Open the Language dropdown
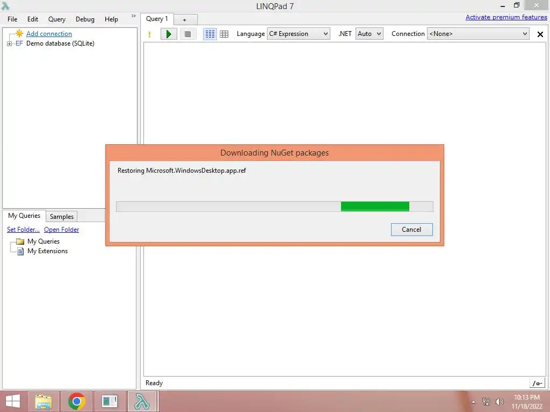The image size is (550, 412). click(x=299, y=34)
